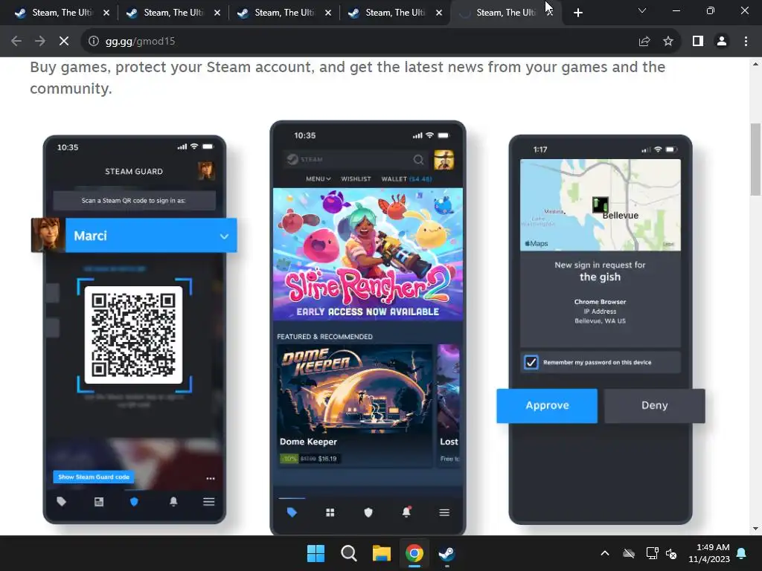This screenshot has width=762, height=571.
Task: Click the page vertical scrollbar thumb
Action: point(755,159)
